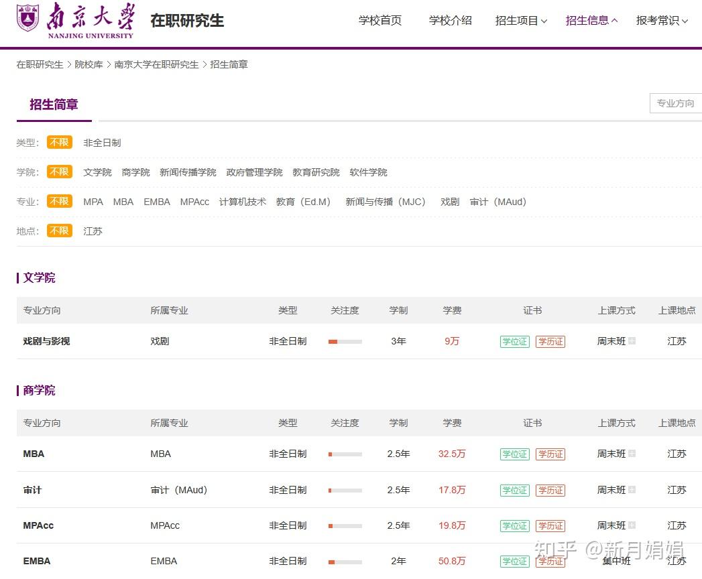Select 不限 in the 地点 filter
This screenshot has height=579, width=702.
pos(60,231)
